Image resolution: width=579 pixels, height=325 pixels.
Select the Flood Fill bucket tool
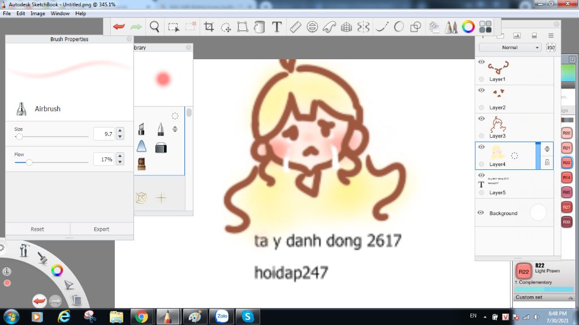click(x=260, y=27)
